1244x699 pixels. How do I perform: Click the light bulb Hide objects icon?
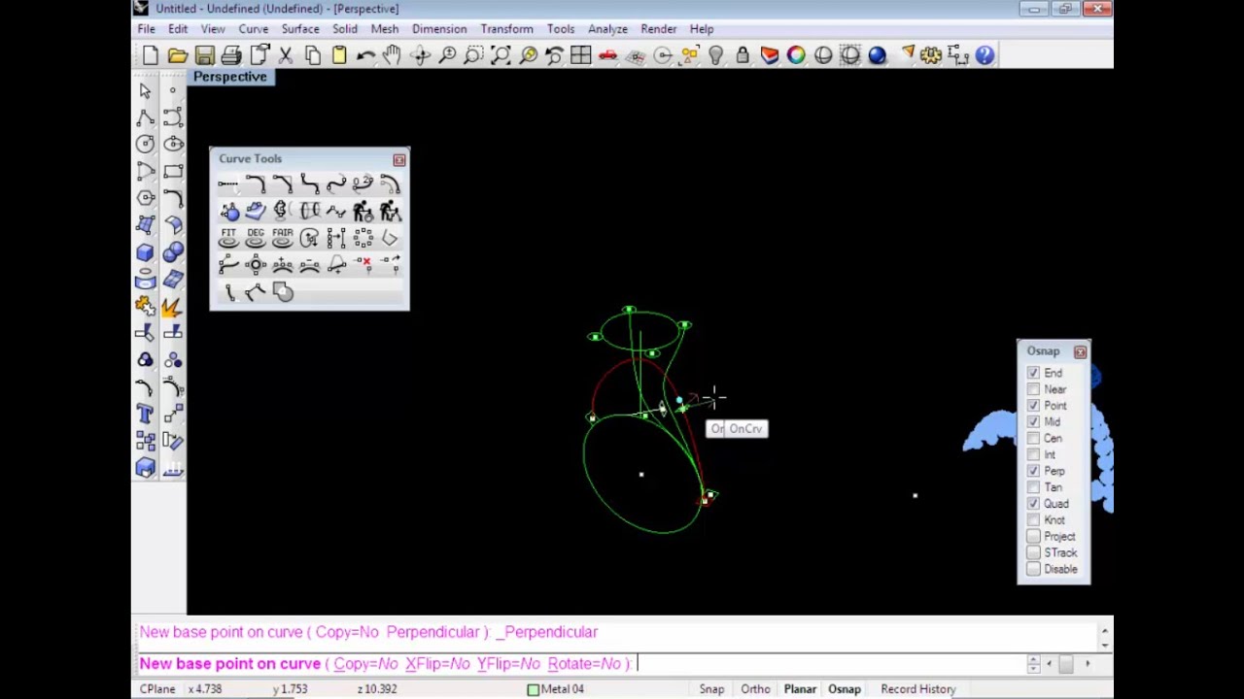tap(716, 55)
